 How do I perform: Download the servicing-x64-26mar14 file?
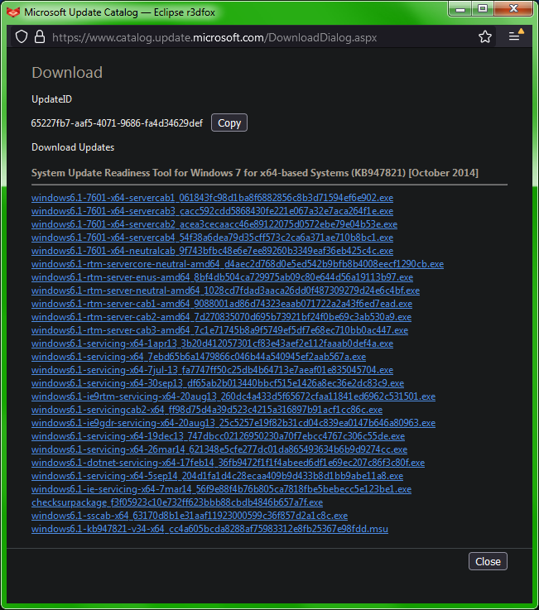coord(219,449)
